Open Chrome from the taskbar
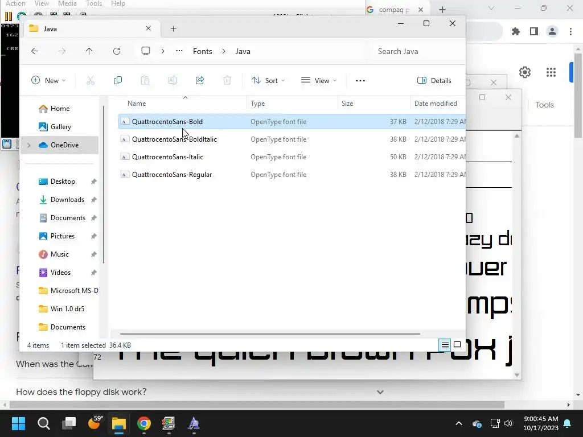The image size is (583, 437). point(144,423)
